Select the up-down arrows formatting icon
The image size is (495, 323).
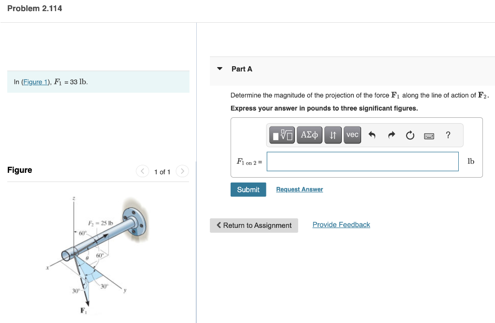[333, 135]
